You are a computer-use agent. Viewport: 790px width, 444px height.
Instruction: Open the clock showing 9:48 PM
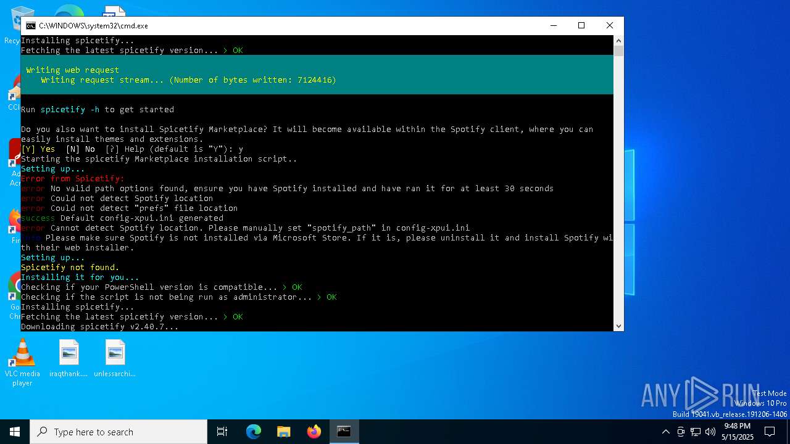click(x=738, y=432)
